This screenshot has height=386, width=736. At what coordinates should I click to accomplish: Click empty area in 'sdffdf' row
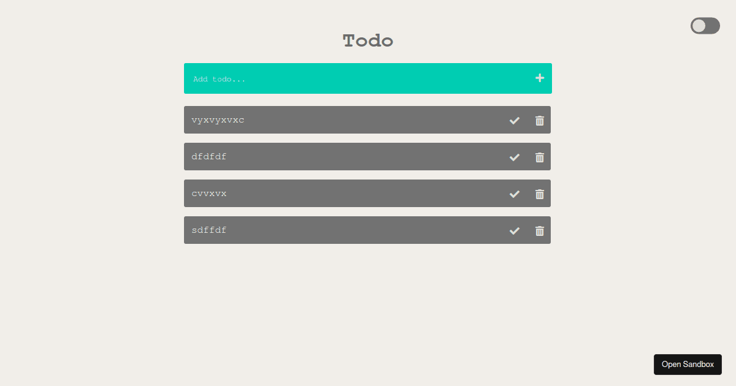[368, 230]
